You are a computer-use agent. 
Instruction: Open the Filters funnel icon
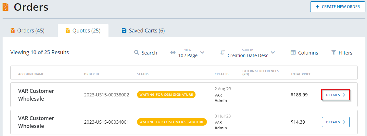[x=333, y=53]
